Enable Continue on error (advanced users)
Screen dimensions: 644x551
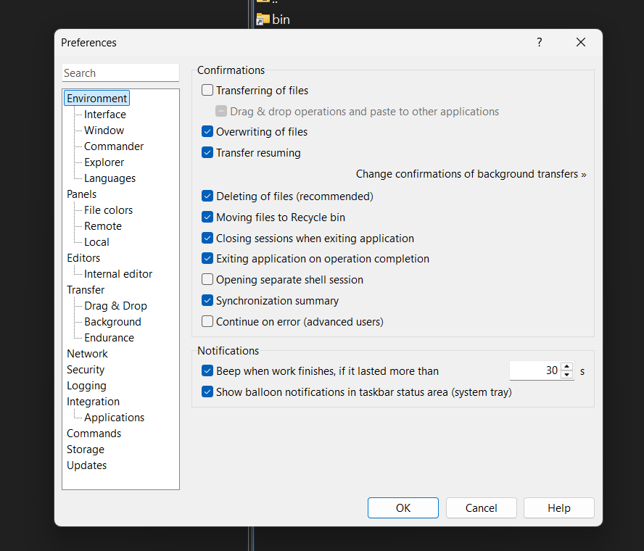[x=207, y=322]
